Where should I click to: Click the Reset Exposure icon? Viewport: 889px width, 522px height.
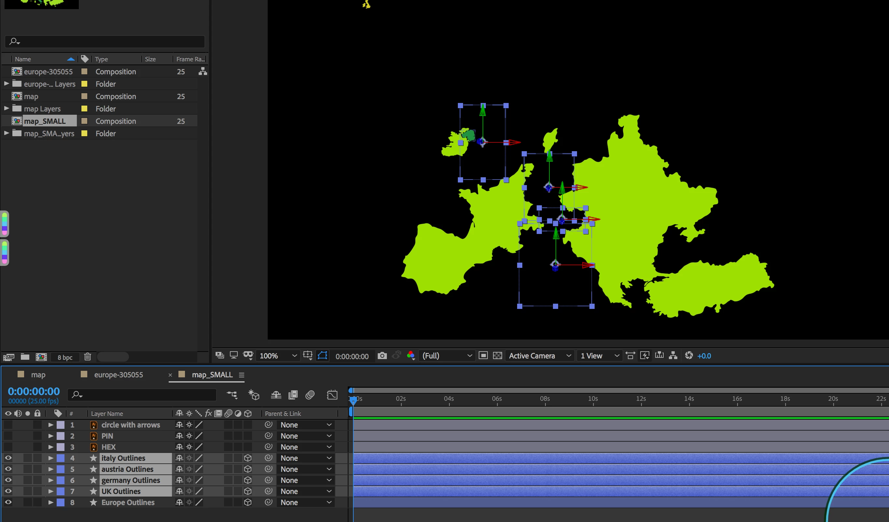pyautogui.click(x=689, y=356)
